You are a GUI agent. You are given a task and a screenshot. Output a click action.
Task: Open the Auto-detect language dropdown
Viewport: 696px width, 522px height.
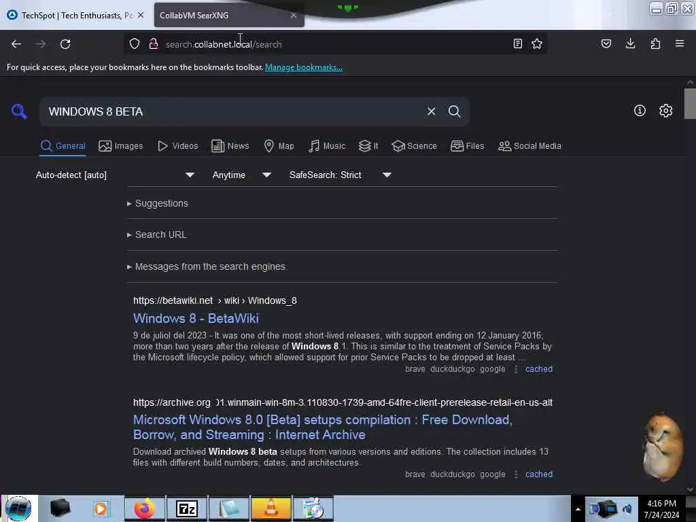click(x=115, y=175)
